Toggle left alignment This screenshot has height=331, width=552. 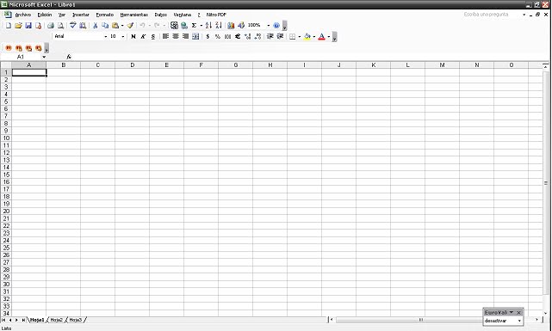[165, 37]
